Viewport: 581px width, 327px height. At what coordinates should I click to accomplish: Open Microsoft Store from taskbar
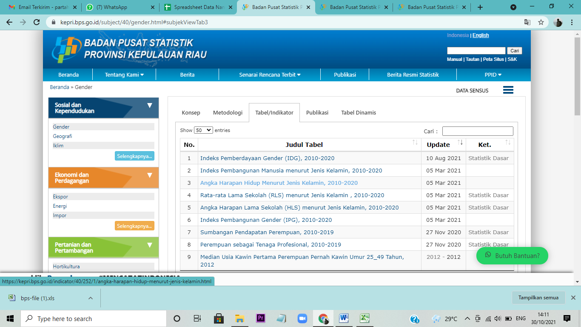point(219,318)
